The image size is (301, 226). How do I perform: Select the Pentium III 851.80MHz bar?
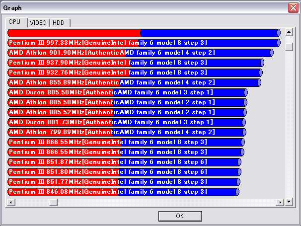point(124,172)
